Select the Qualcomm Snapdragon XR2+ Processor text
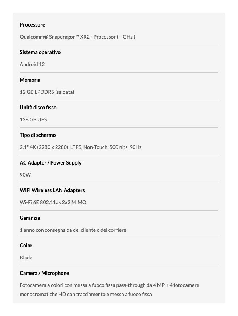Image resolution: width=238 pixels, height=316 pixels. point(77,37)
